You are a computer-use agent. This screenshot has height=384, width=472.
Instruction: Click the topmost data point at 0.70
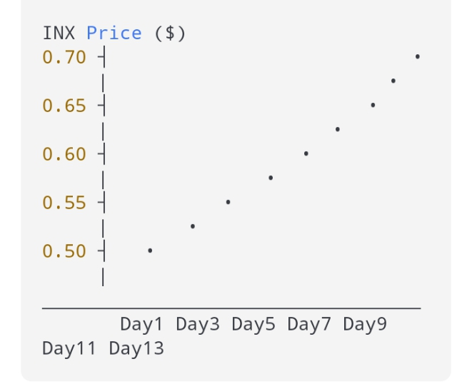pyautogui.click(x=417, y=56)
